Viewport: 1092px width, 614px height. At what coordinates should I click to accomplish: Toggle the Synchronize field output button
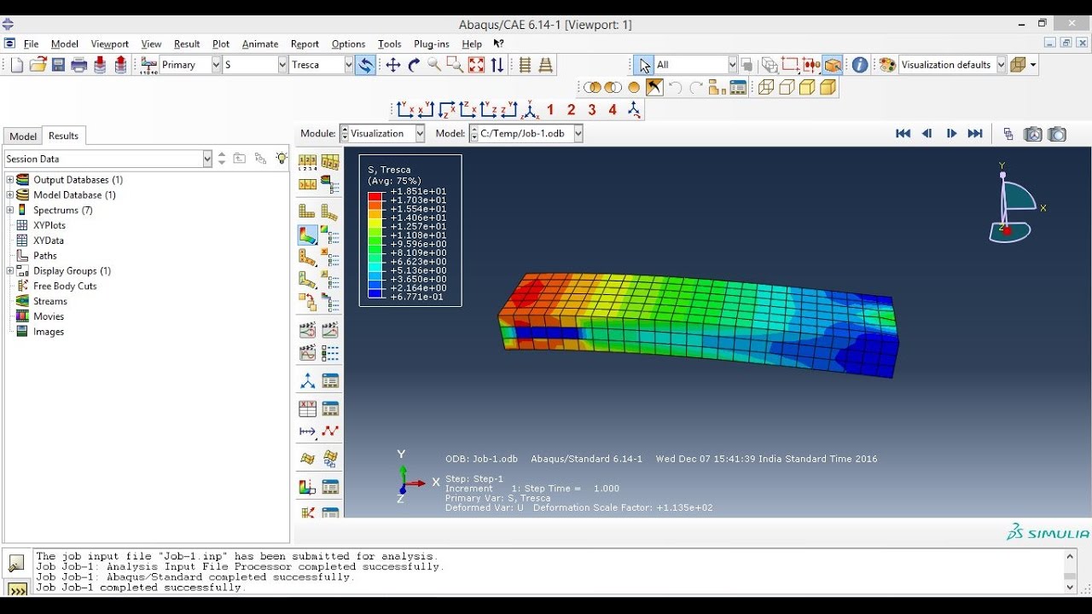pos(365,65)
